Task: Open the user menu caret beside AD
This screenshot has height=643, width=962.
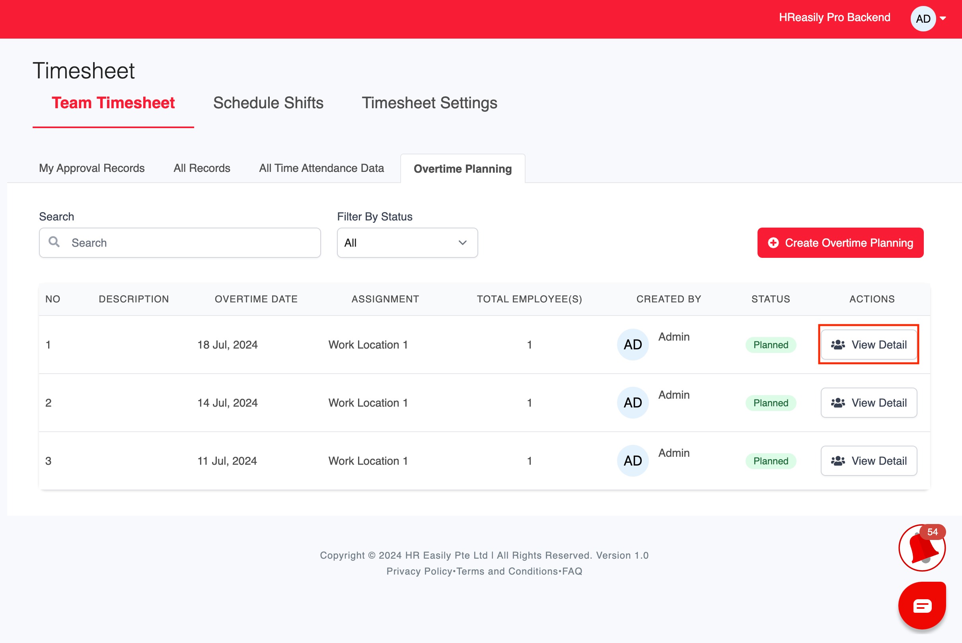Action: pos(943,18)
